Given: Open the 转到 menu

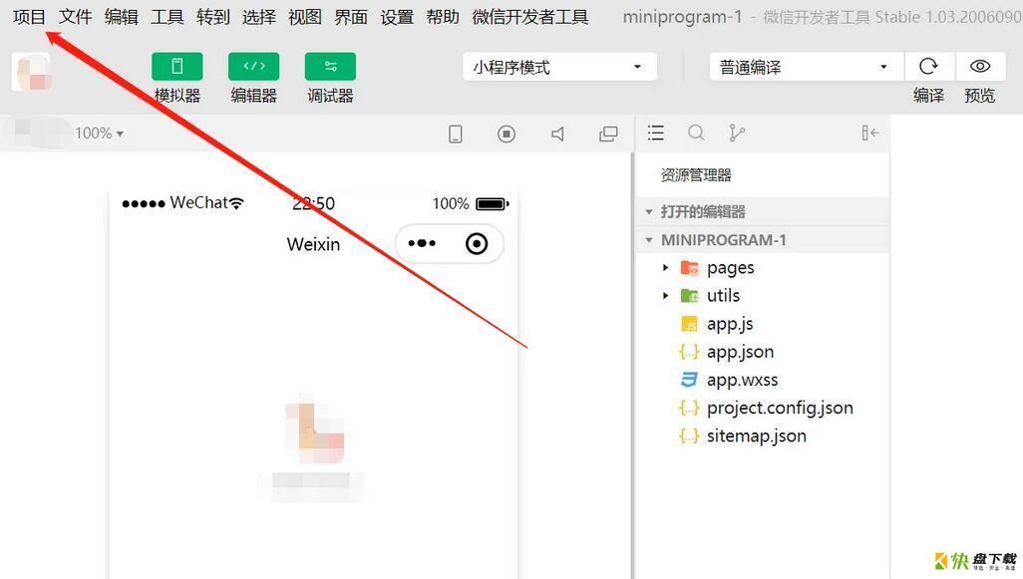Looking at the screenshot, I should pos(213,16).
